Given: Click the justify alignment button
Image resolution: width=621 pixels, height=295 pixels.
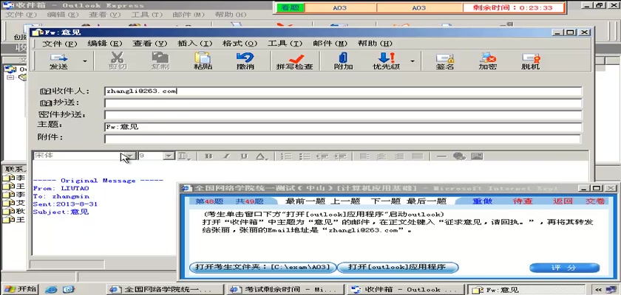Looking at the screenshot, I should [417, 156].
